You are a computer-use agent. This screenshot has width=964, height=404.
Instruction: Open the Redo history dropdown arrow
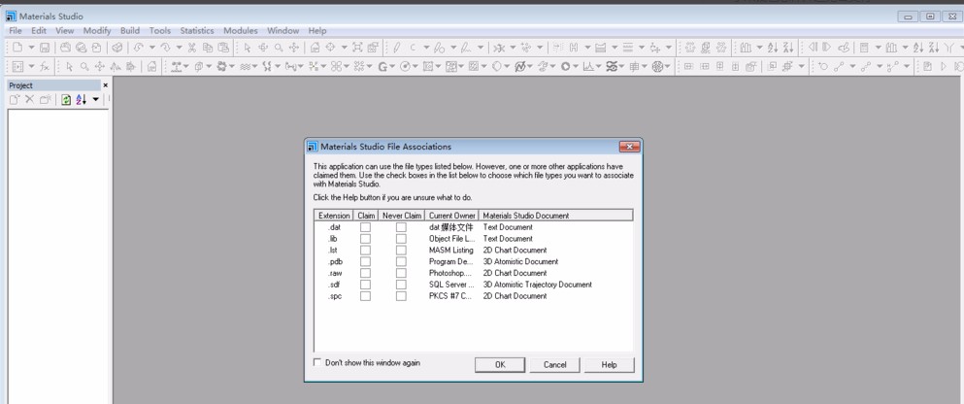click(179, 48)
